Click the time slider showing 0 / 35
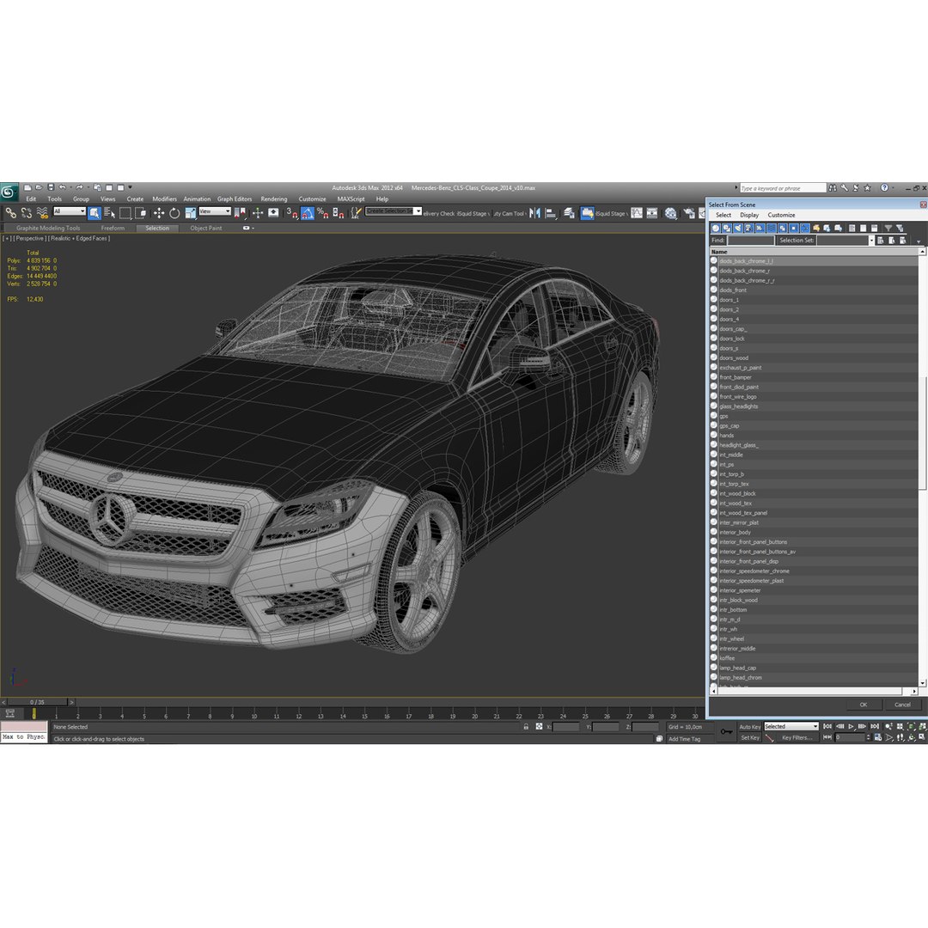This screenshot has height=928, width=928. pos(37,702)
